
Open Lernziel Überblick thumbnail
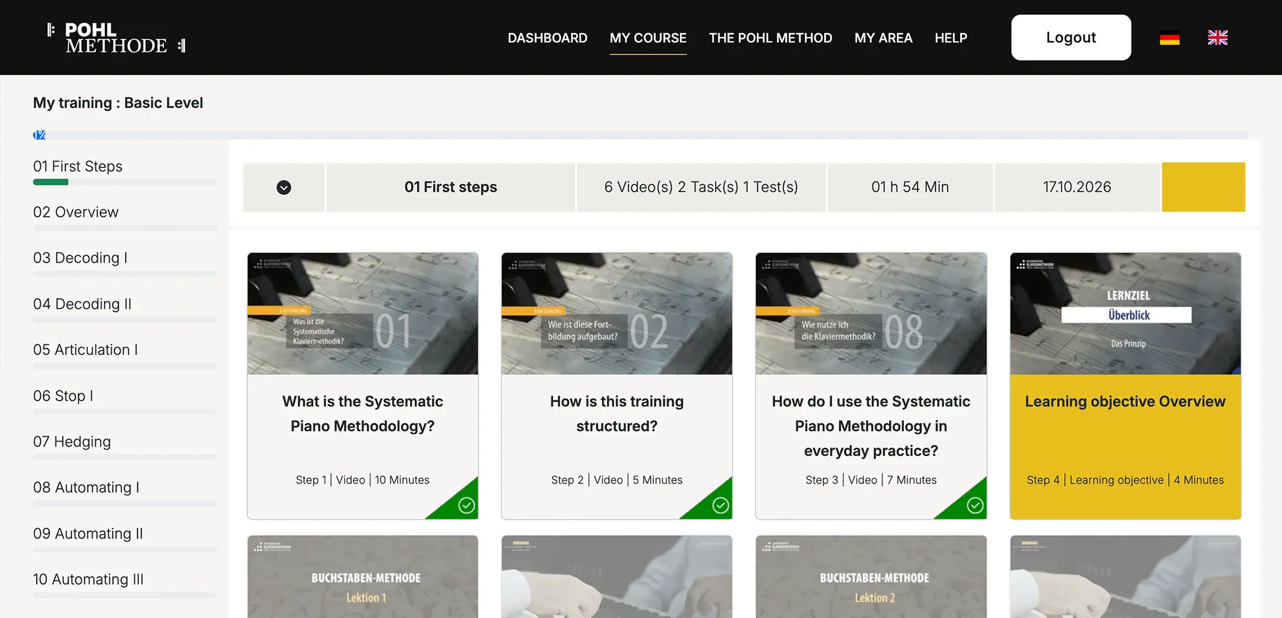[1125, 313]
